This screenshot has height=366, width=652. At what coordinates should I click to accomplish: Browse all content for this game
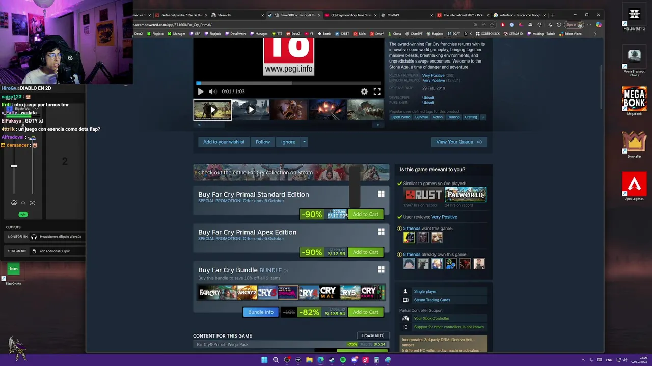pyautogui.click(x=373, y=335)
